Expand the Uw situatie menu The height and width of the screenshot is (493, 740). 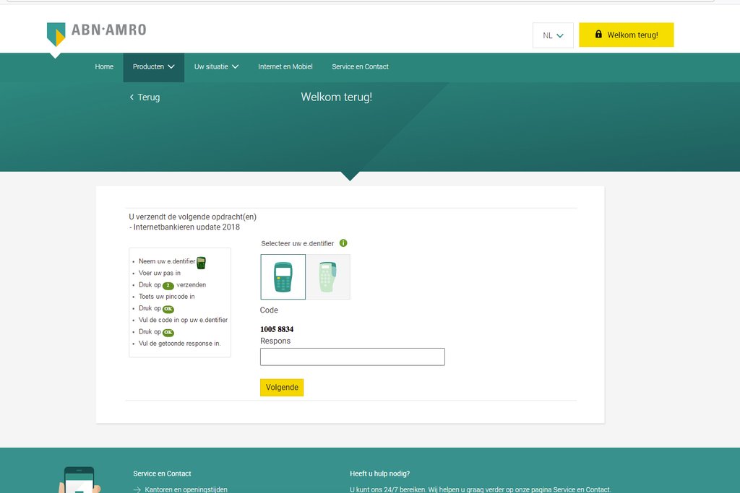pyautogui.click(x=216, y=67)
